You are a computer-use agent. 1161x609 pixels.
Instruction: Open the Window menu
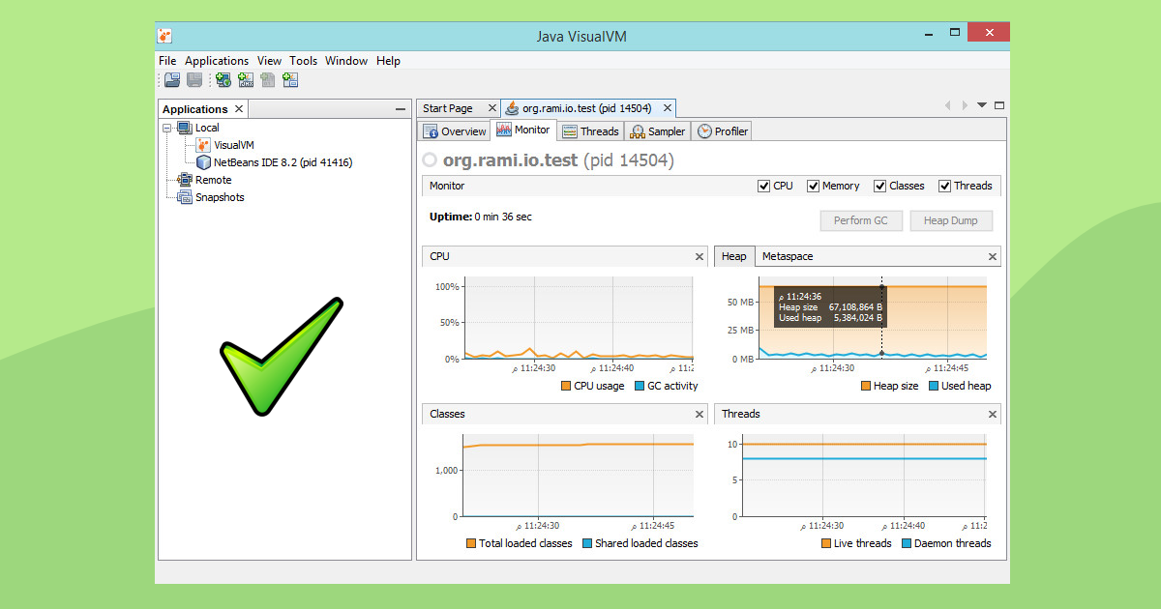point(346,61)
